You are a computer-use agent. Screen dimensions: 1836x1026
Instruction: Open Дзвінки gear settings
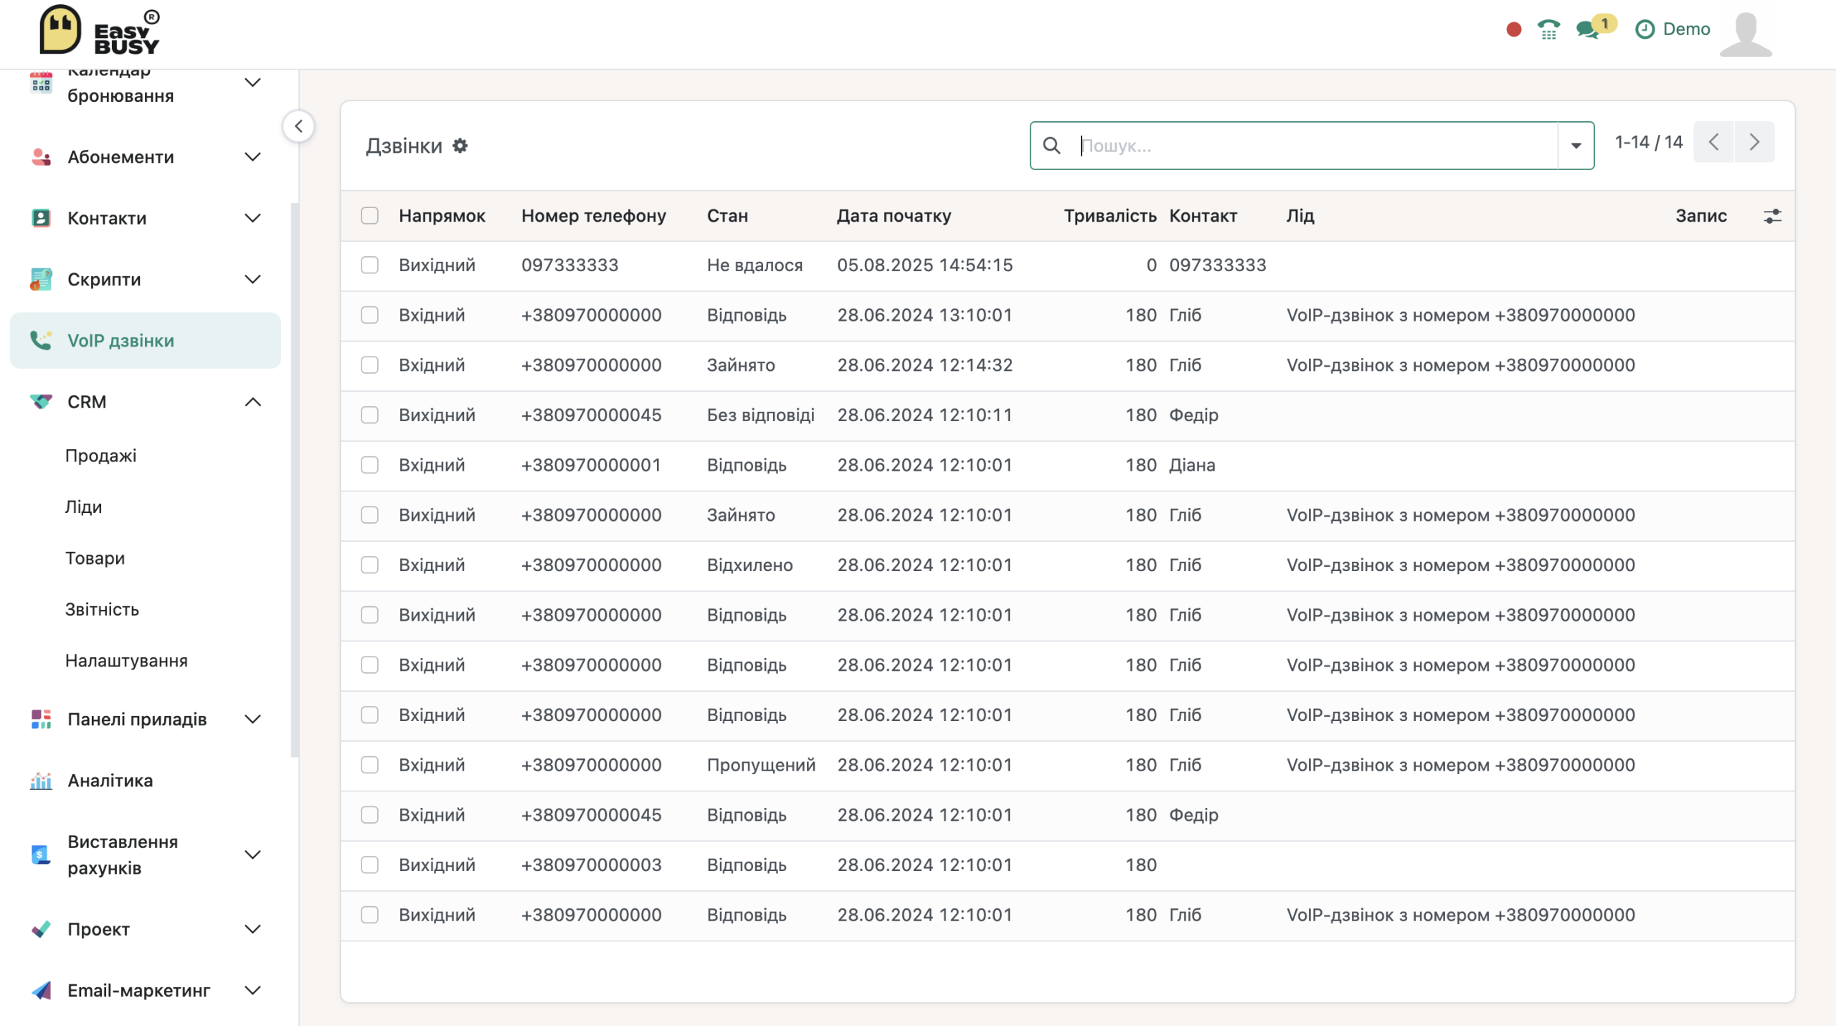click(x=460, y=146)
